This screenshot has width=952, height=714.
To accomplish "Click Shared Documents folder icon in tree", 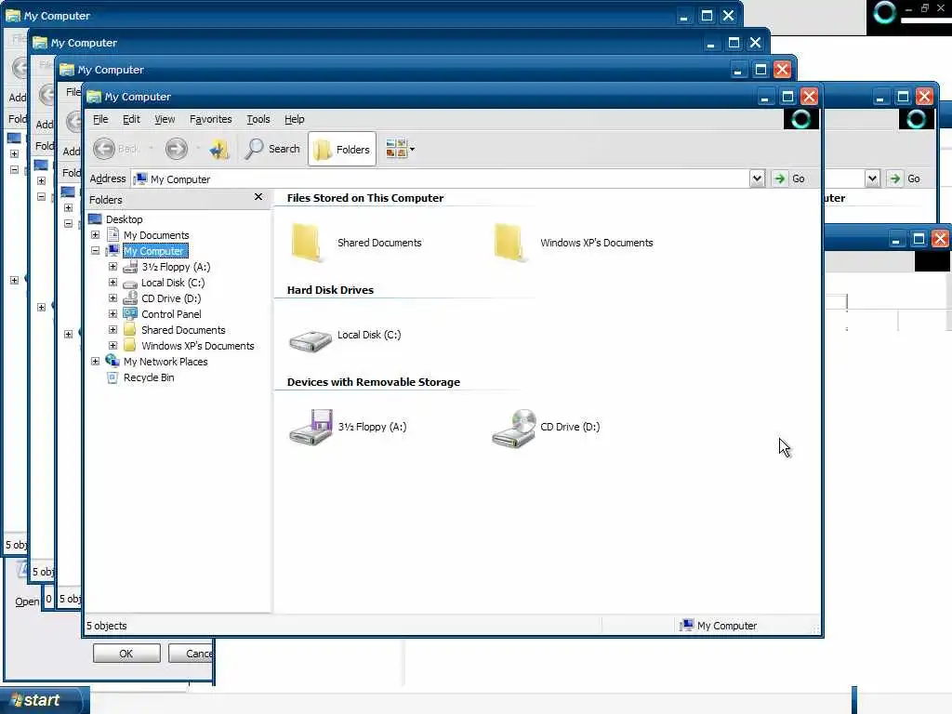I will 129,329.
